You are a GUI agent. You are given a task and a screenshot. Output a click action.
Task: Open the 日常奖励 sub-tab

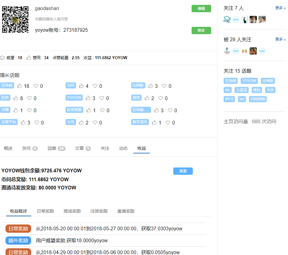tap(45, 211)
